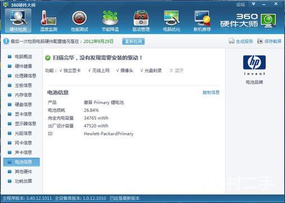Click the HP invent battery brand logo
285x203 pixels.
tap(254, 65)
